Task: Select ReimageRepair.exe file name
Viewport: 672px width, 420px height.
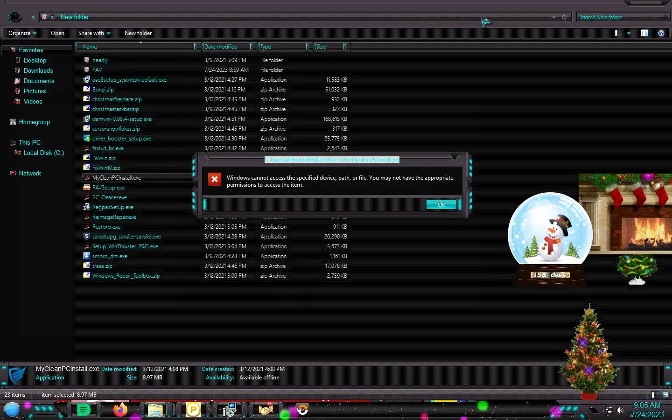Action: [114, 217]
